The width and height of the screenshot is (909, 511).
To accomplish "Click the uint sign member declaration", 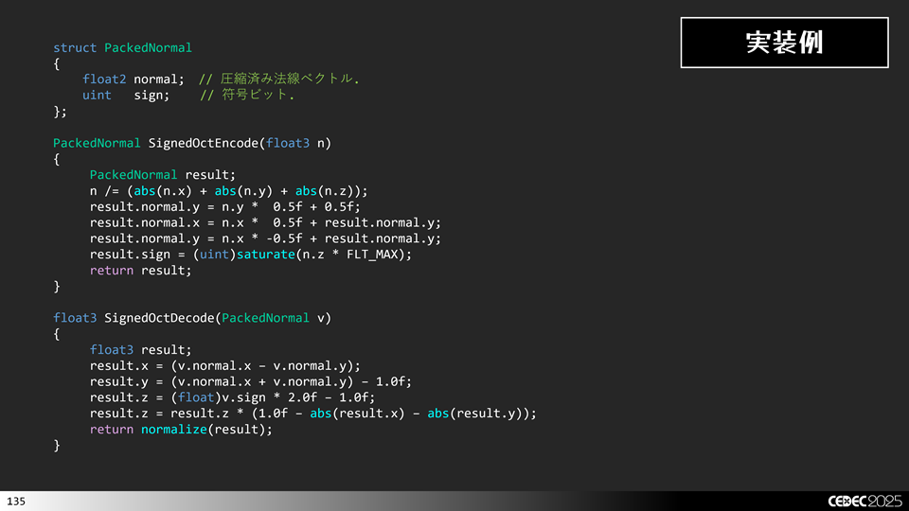I will 126,95.
